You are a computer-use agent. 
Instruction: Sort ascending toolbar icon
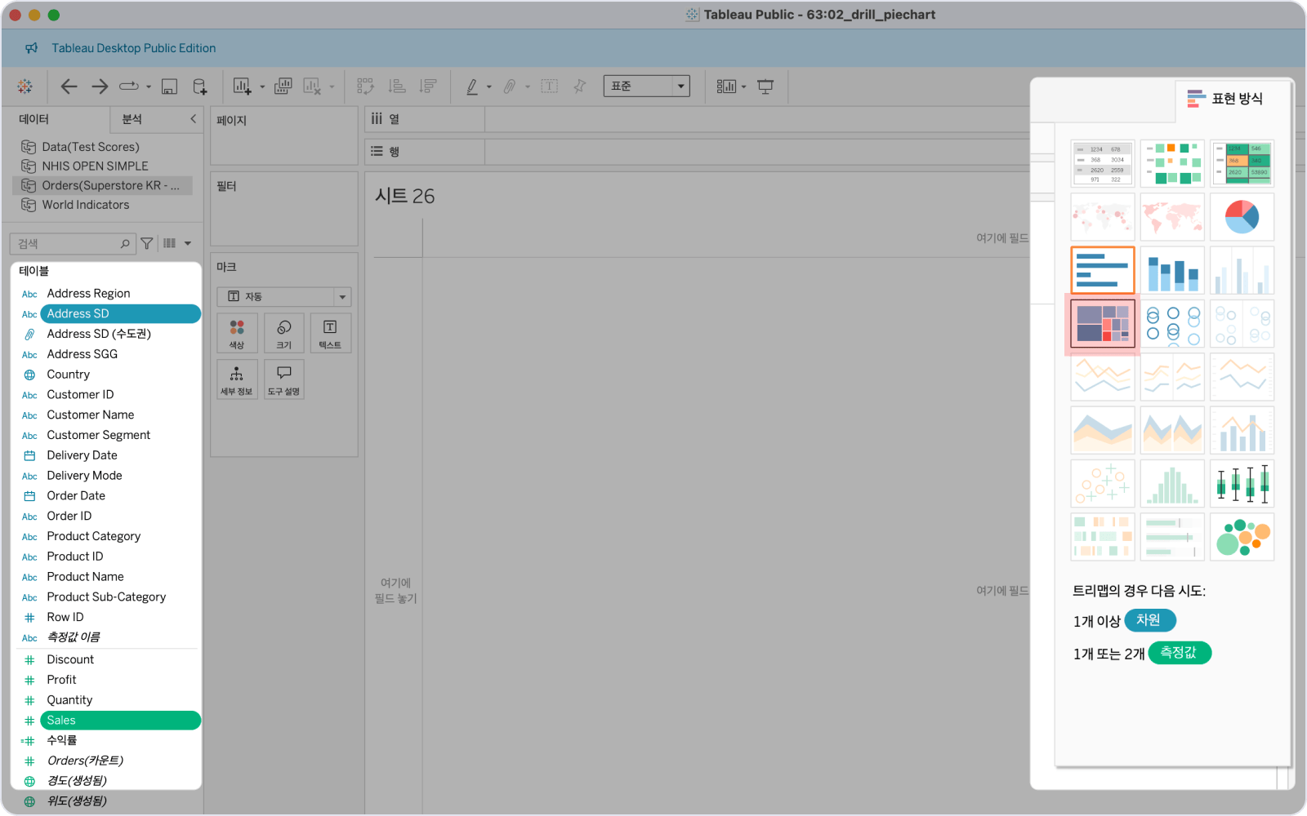point(397,86)
